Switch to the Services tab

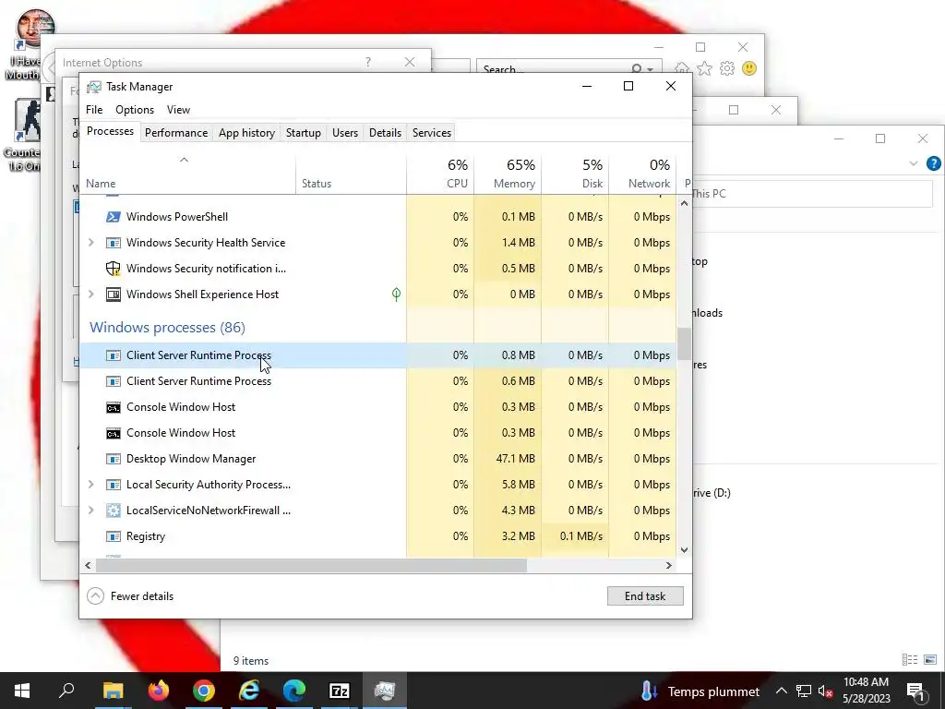tap(432, 133)
